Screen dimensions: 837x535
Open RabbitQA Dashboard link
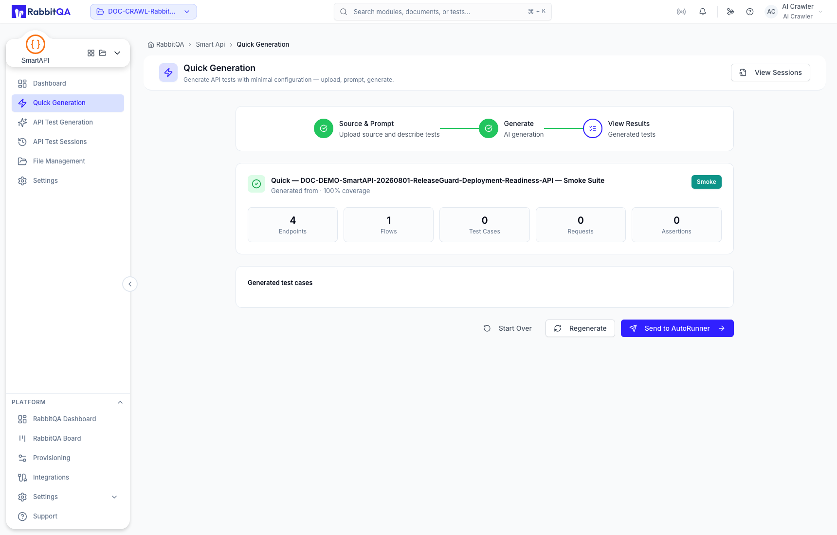click(x=68, y=419)
